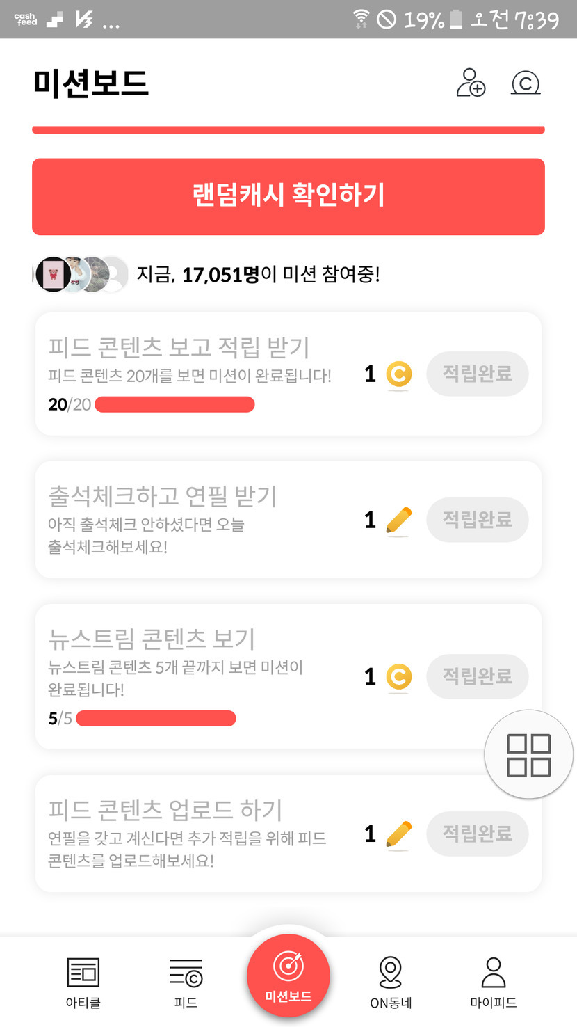
Task: Tap the 미션보드 center tab button
Action: [288, 976]
